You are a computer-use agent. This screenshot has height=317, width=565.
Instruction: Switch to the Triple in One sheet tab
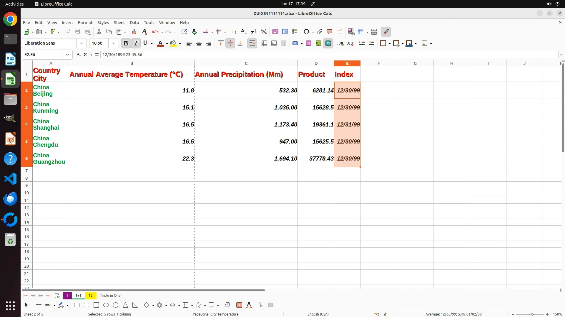click(x=110, y=296)
